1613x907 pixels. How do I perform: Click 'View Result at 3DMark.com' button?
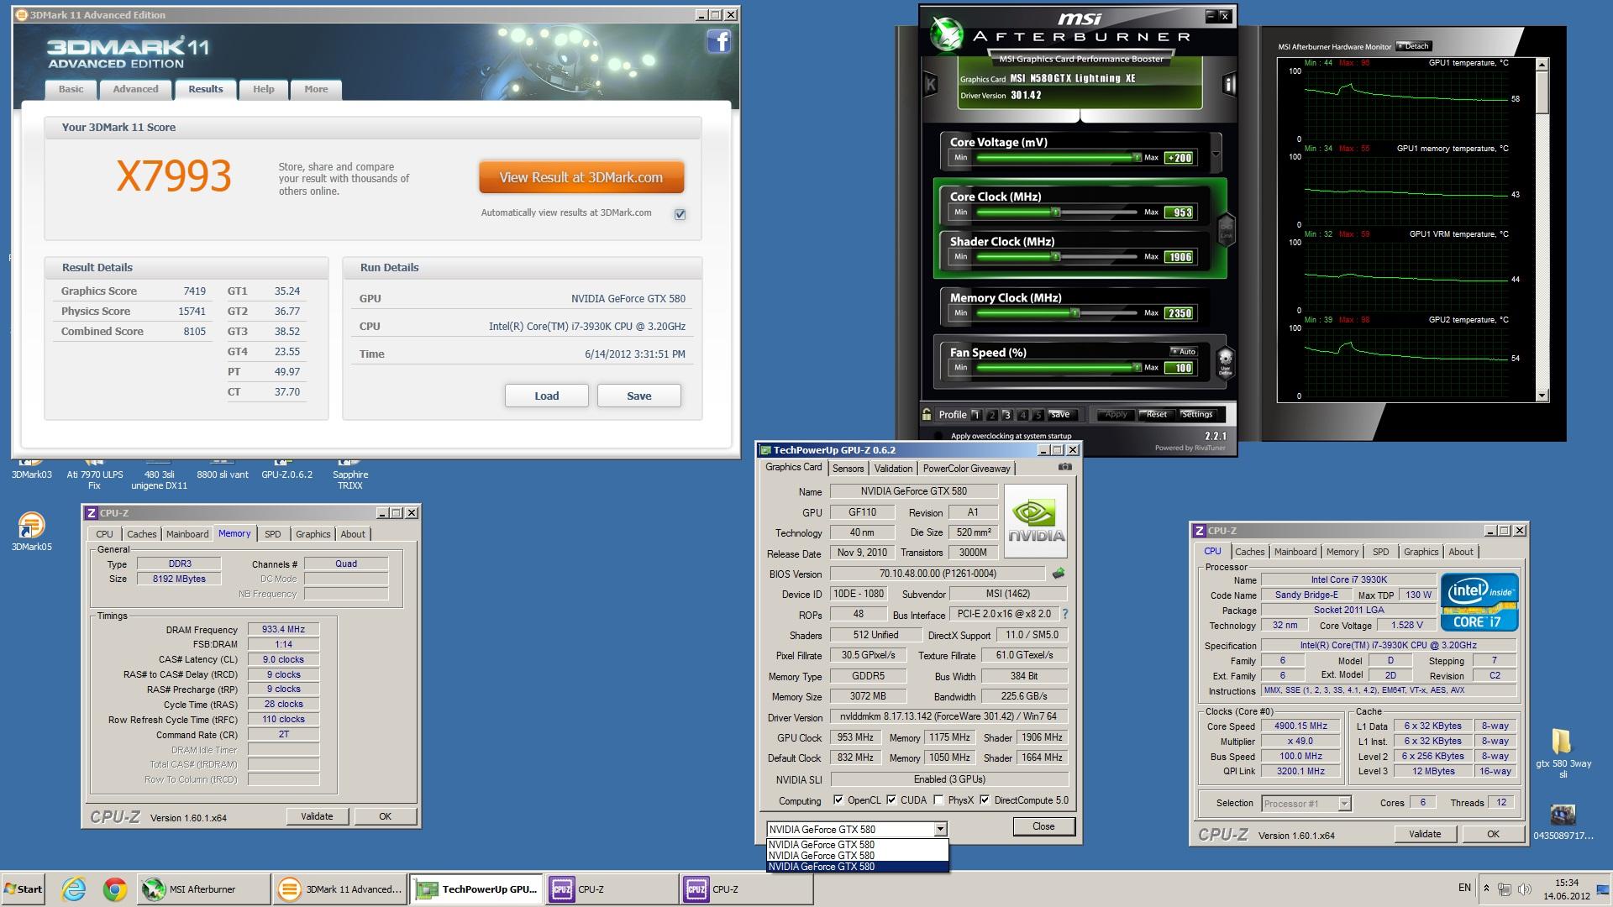[x=581, y=177]
